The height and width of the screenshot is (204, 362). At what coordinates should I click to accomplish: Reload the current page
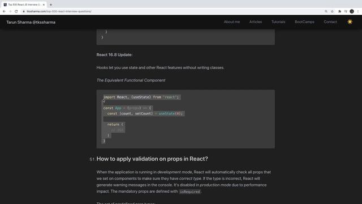point(16,11)
